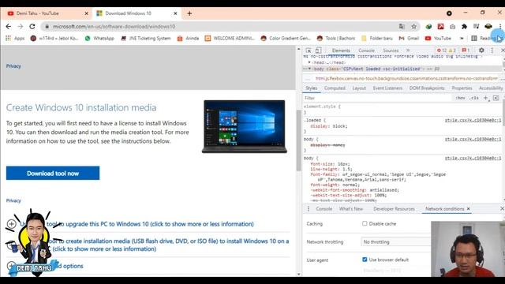Click the translate page icon in address bar

coord(402,26)
